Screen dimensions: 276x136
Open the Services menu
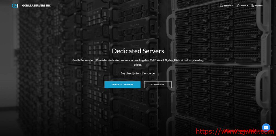tap(227, 6)
